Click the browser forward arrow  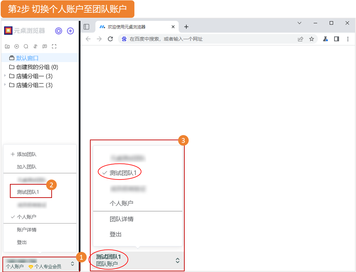(99, 39)
